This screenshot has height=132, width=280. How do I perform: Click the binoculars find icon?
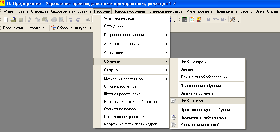(88, 20)
